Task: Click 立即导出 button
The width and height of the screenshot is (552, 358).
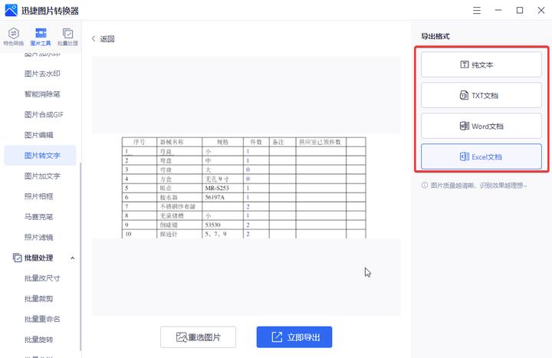Action: pyautogui.click(x=294, y=337)
